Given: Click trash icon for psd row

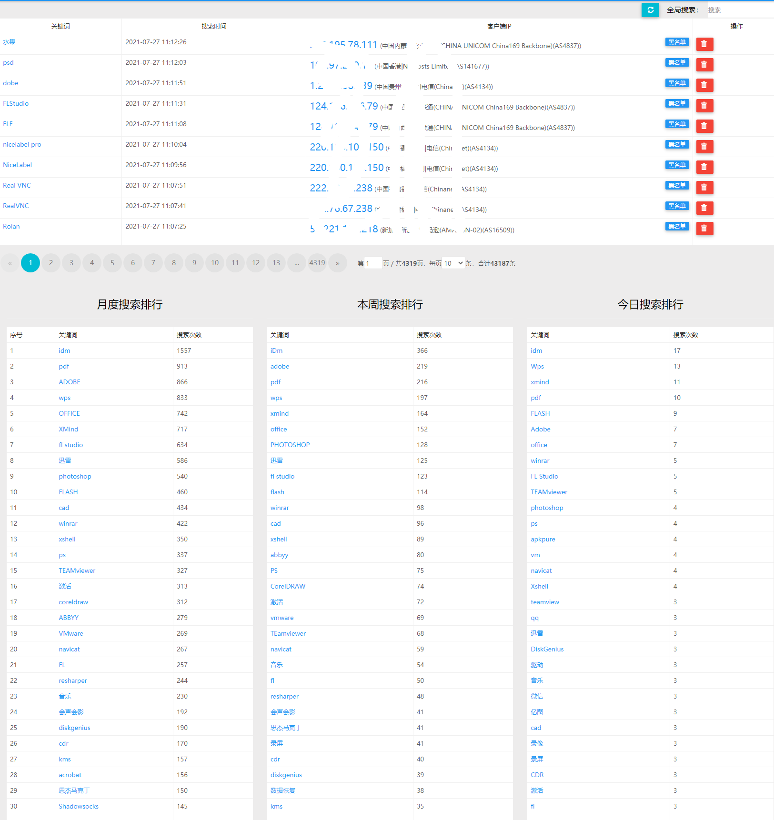Looking at the screenshot, I should (704, 65).
